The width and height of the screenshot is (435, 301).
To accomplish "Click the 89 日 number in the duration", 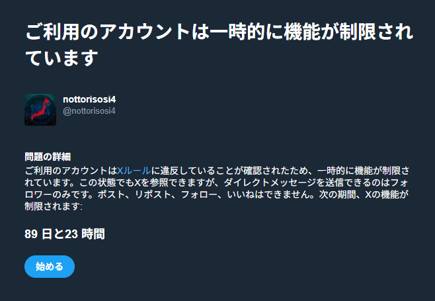I will pos(38,234).
